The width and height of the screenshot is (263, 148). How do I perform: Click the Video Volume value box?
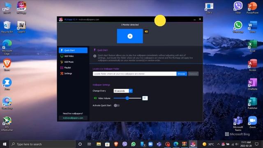point(145,98)
